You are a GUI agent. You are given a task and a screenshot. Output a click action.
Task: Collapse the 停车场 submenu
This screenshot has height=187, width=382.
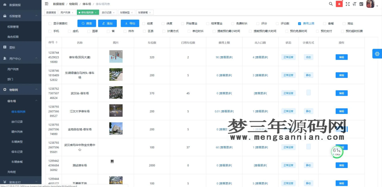[x=21, y=101]
